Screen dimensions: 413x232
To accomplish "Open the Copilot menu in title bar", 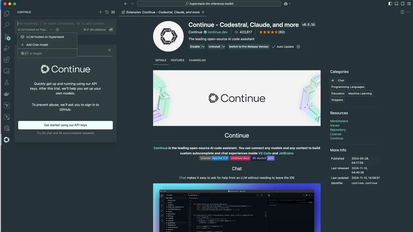I will 287,4.
